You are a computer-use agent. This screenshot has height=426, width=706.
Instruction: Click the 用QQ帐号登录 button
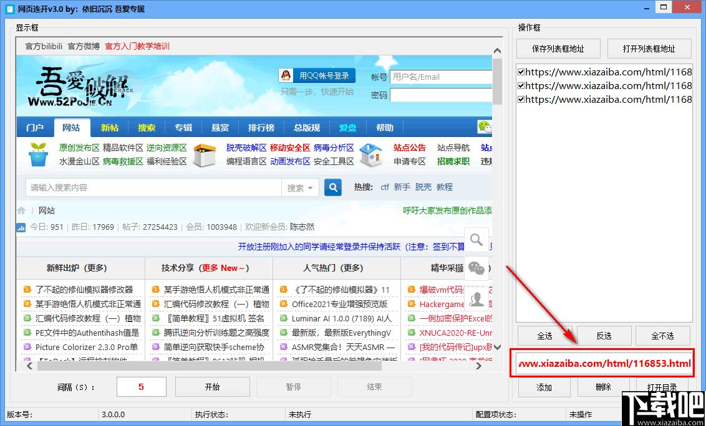[x=317, y=75]
